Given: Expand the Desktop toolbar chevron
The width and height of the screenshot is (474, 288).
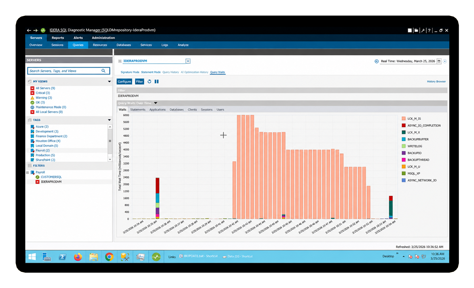Looking at the screenshot, I should click(397, 253).
